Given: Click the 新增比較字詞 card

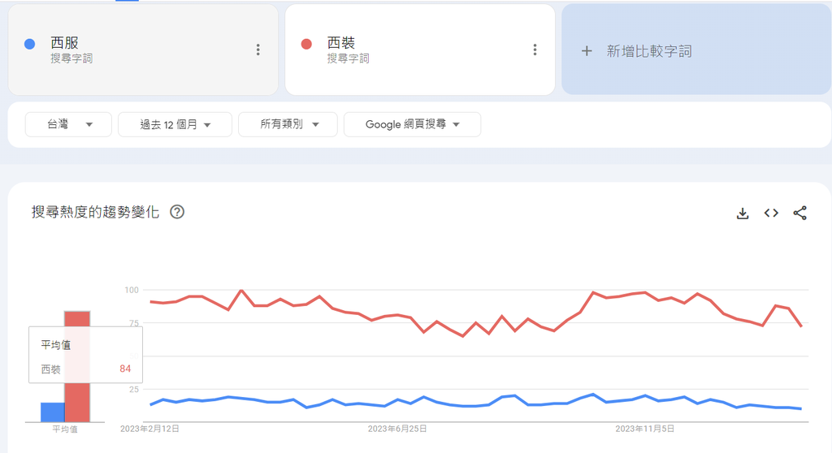Looking at the screenshot, I should [x=696, y=50].
